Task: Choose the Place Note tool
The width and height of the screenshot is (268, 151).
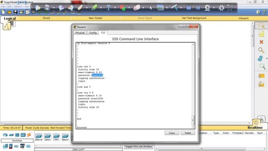Action: click(261, 34)
